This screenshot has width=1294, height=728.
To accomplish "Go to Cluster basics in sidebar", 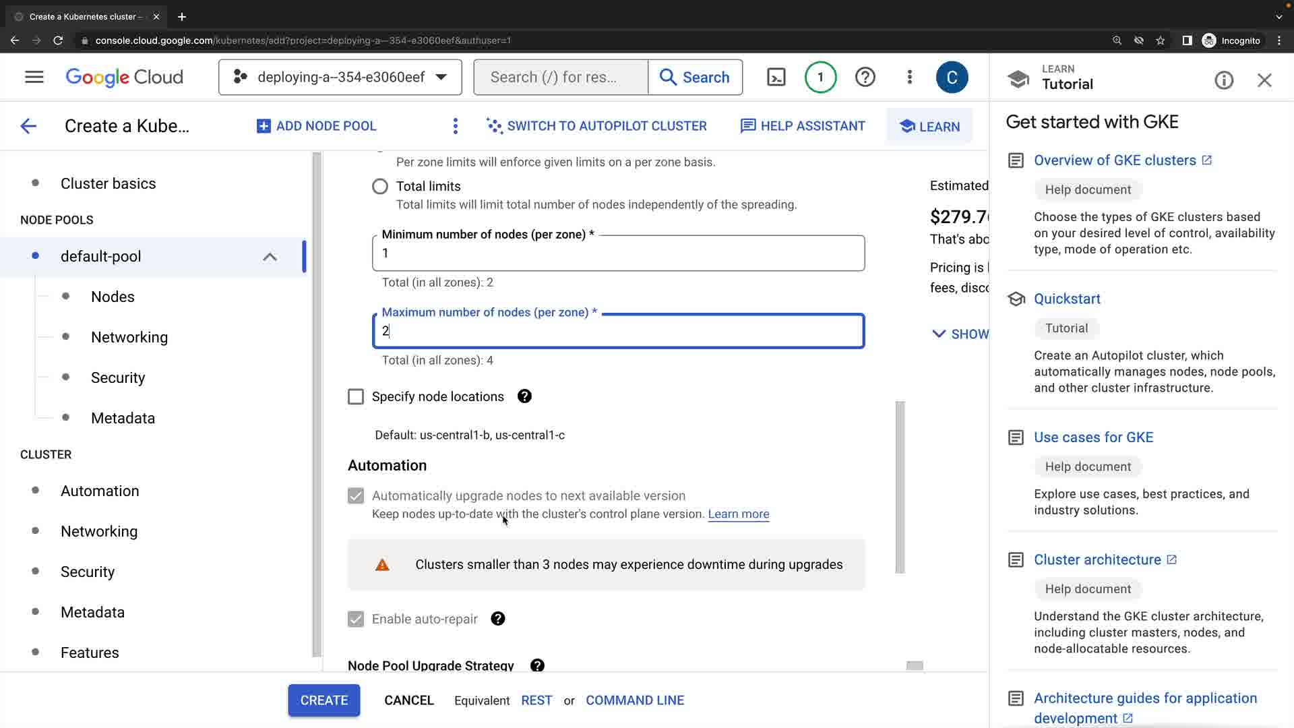I will 108,183.
